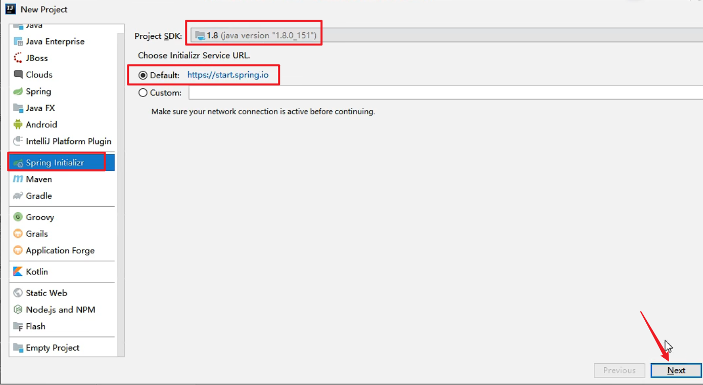Click the Static Web globe icon
The height and width of the screenshot is (385, 703).
(18, 293)
